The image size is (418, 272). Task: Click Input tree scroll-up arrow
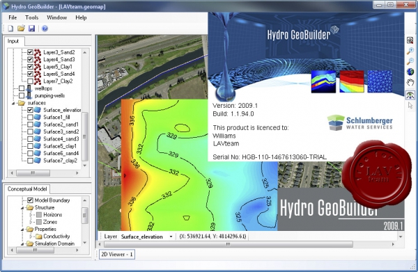coord(85,52)
